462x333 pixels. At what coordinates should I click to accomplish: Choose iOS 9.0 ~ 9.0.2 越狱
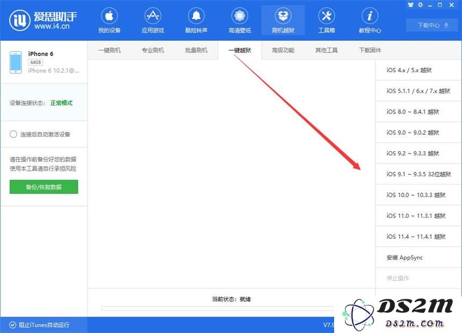point(418,132)
